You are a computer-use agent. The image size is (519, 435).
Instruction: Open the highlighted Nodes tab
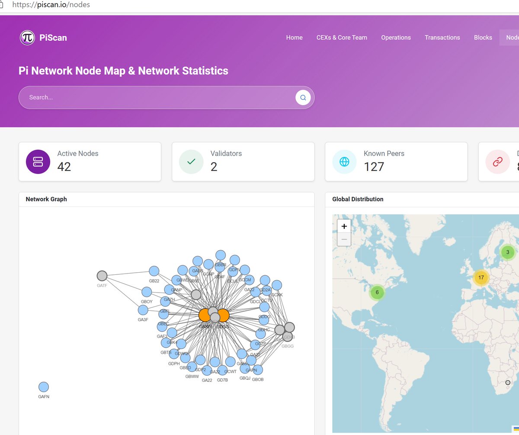[510, 38]
